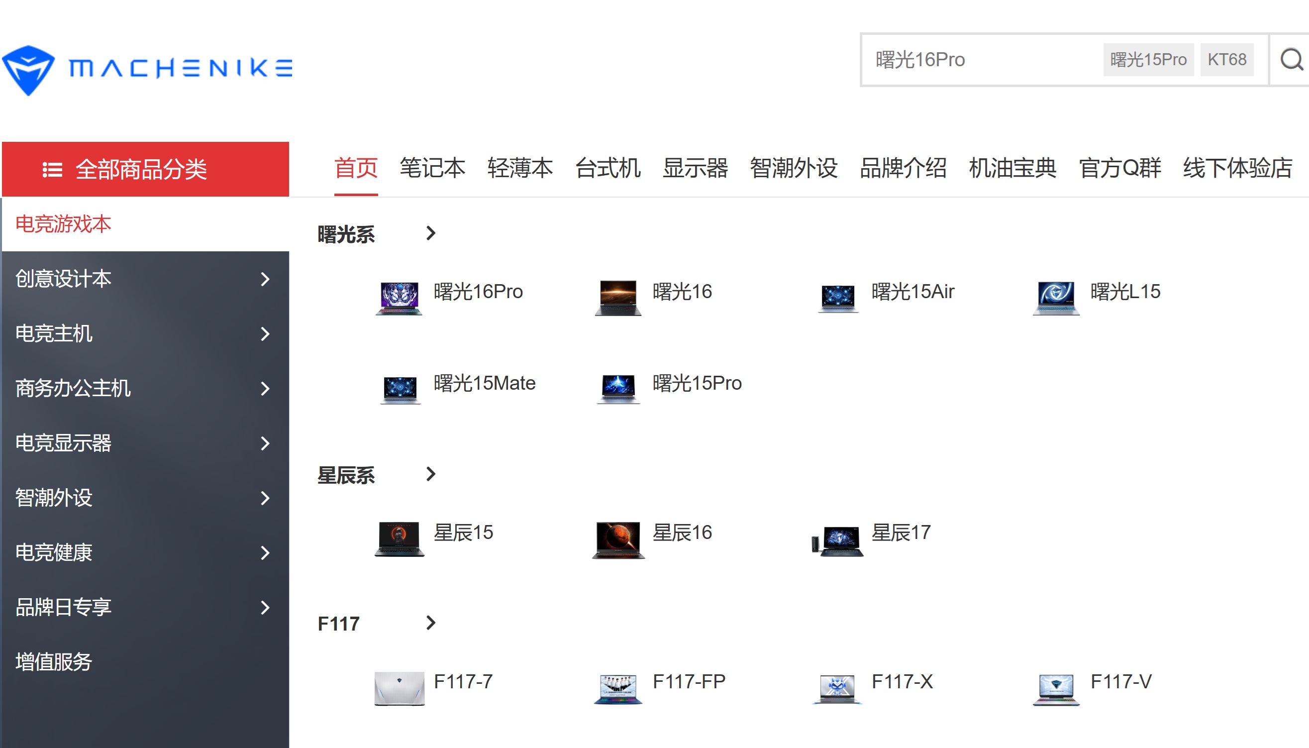Open 机油宝典 nav tab

coord(1012,169)
